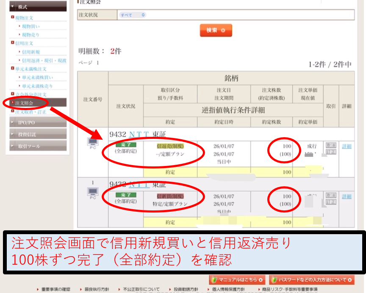Viewport: 366px width, 293px height.
Task: Expand the 投資信託 sidebar section
Action: 36,134
